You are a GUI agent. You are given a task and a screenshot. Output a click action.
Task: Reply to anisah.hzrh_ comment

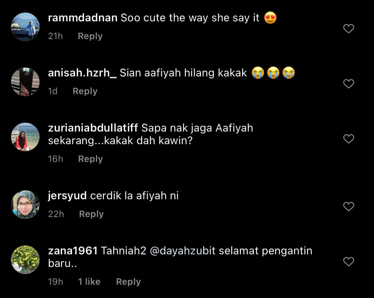tap(85, 91)
